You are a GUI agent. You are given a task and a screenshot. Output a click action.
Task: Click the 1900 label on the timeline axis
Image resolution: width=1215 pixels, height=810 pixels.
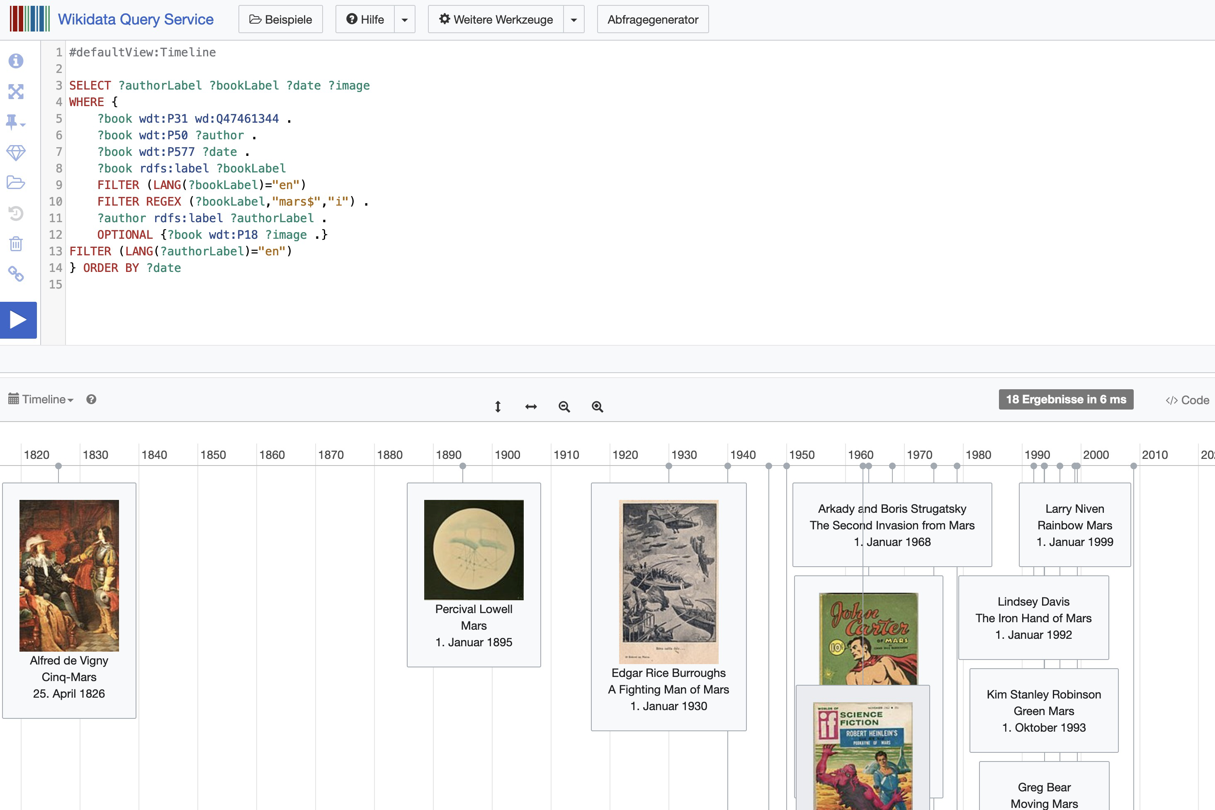(x=508, y=455)
